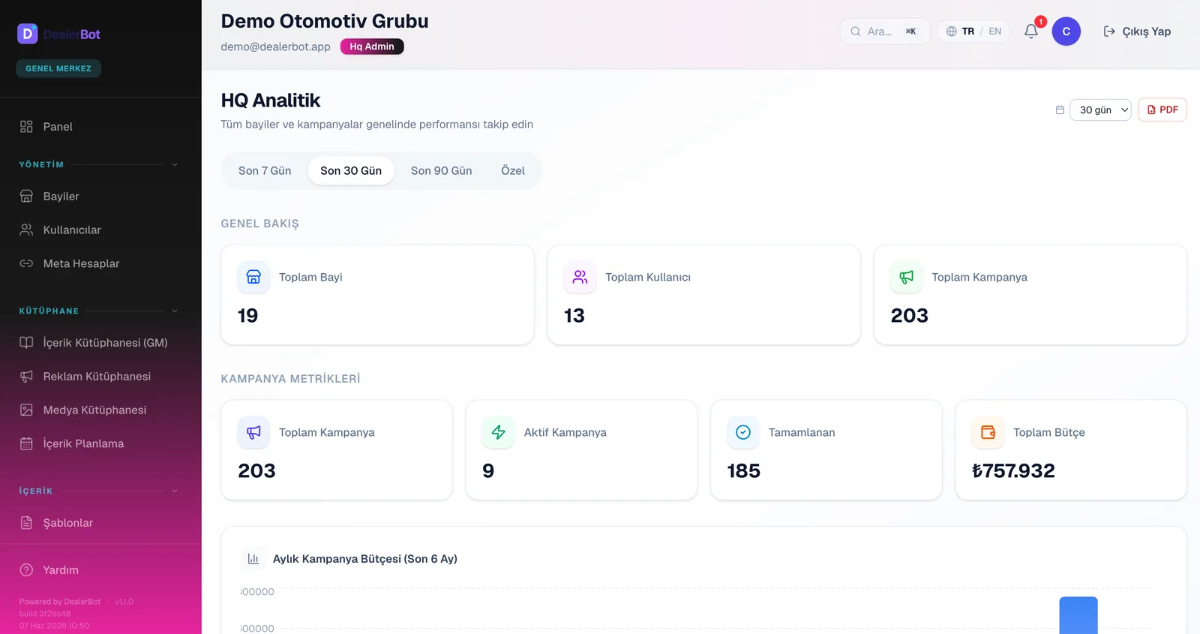
Task: Click the DealerBot logo icon
Action: pos(28,34)
